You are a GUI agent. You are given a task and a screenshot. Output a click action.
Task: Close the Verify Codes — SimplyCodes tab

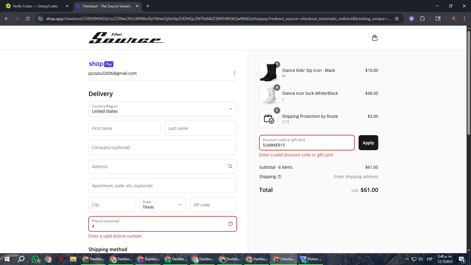[x=67, y=6]
